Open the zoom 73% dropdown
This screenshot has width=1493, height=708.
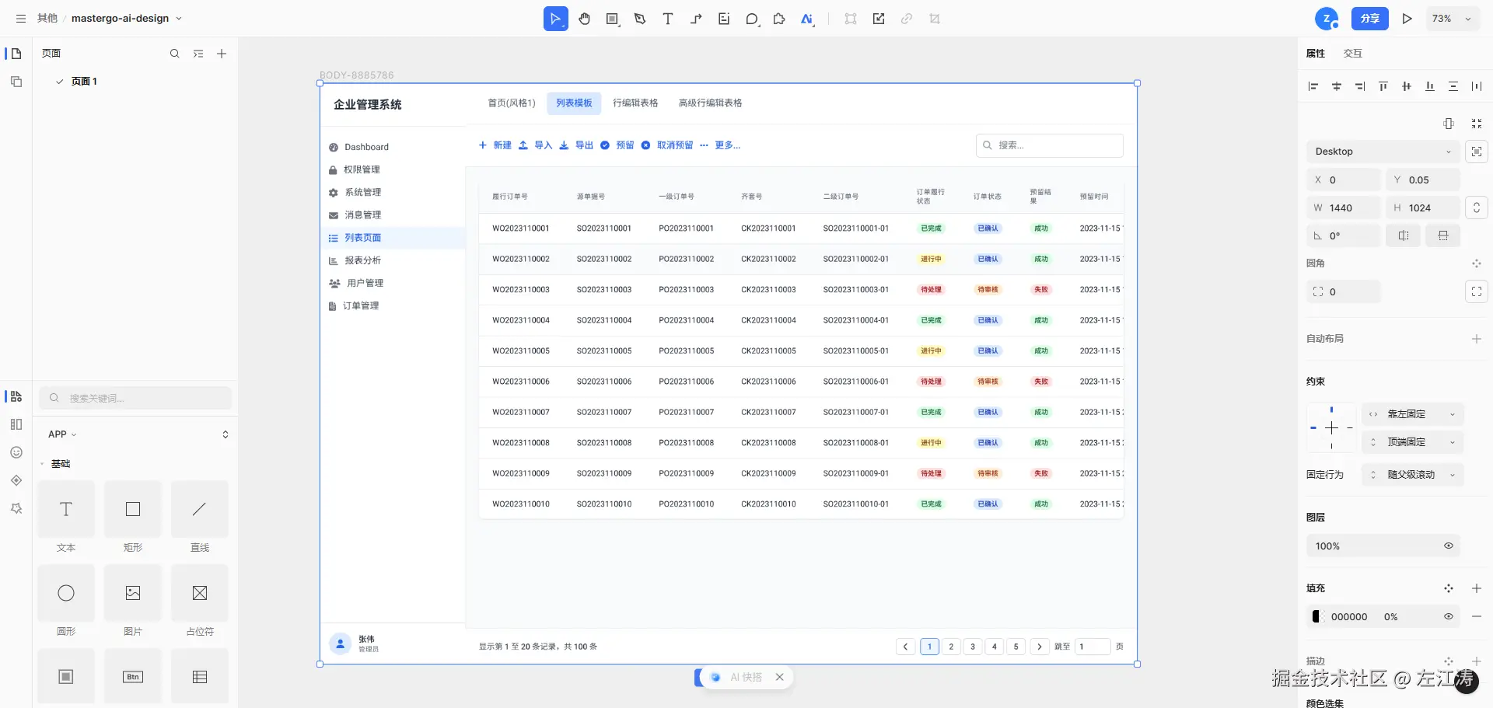[x=1452, y=19]
